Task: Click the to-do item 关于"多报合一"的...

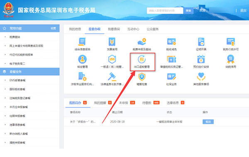Action: (x=83, y=122)
